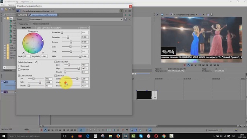Click the black video event thumbnail on timeline

tap(144, 95)
